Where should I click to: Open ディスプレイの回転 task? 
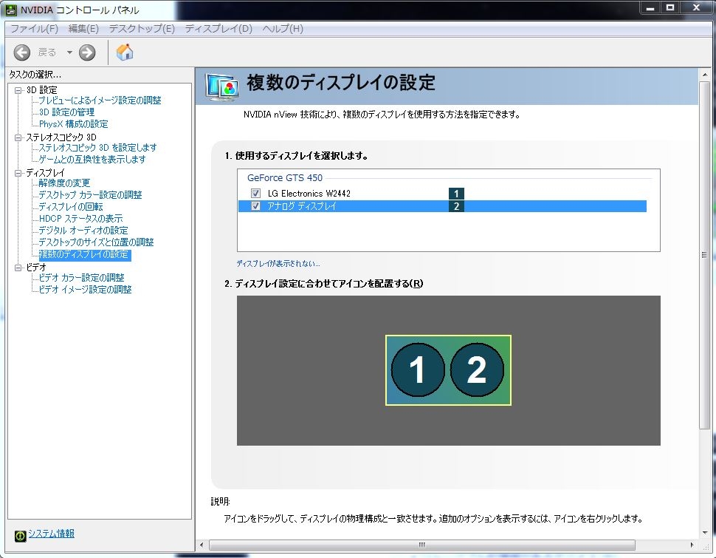click(71, 207)
